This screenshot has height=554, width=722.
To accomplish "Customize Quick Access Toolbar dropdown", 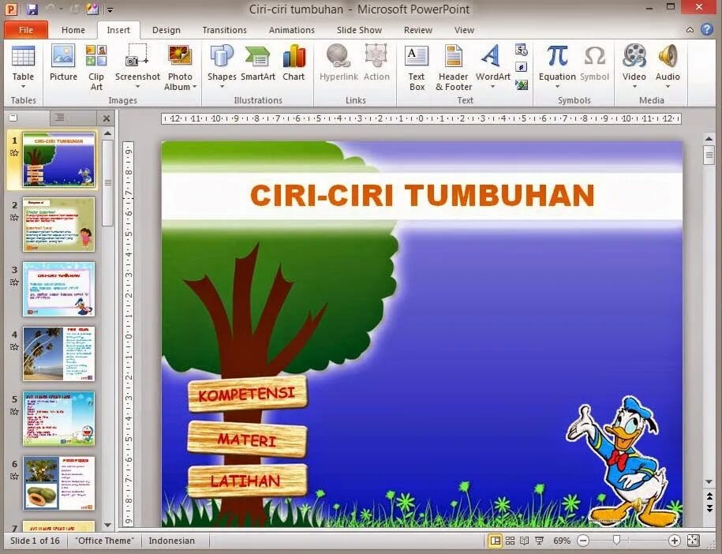I will coord(110,9).
